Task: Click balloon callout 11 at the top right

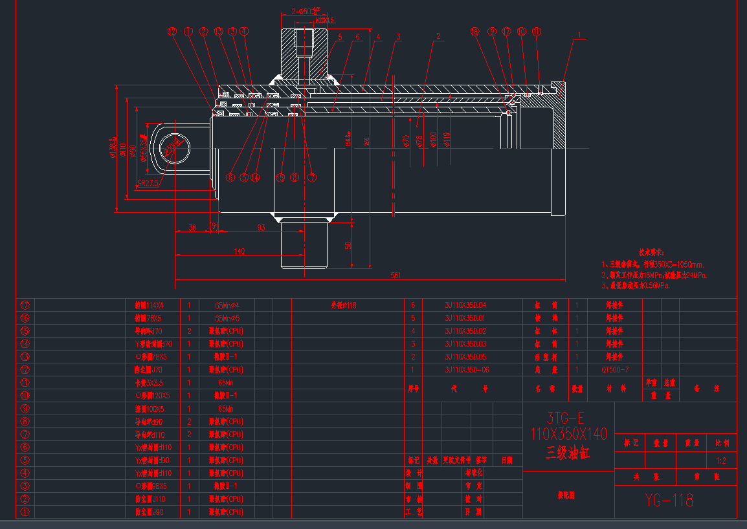Action: click(537, 32)
